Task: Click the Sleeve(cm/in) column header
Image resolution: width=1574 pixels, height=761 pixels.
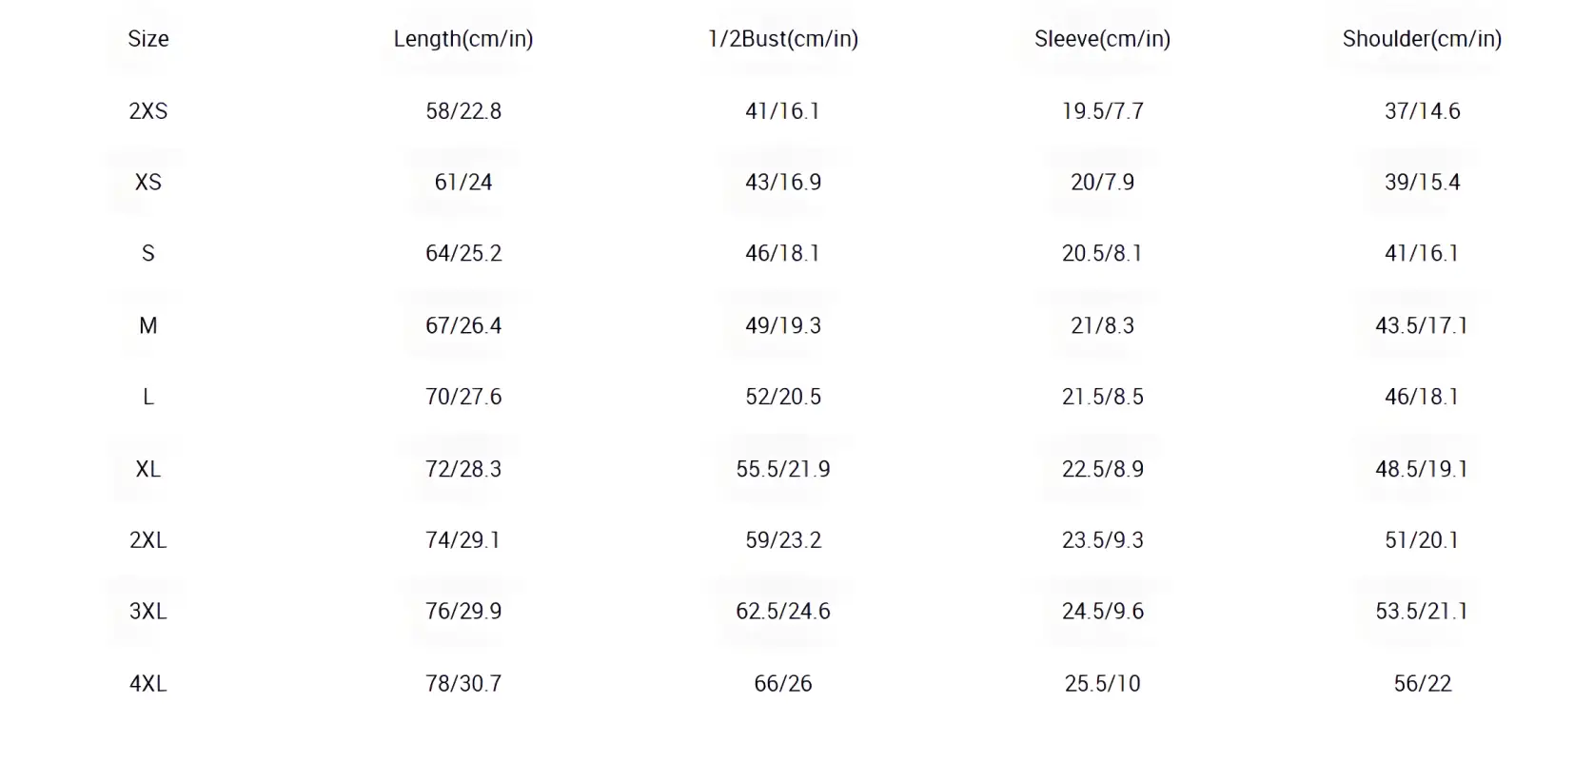Action: tap(1102, 39)
